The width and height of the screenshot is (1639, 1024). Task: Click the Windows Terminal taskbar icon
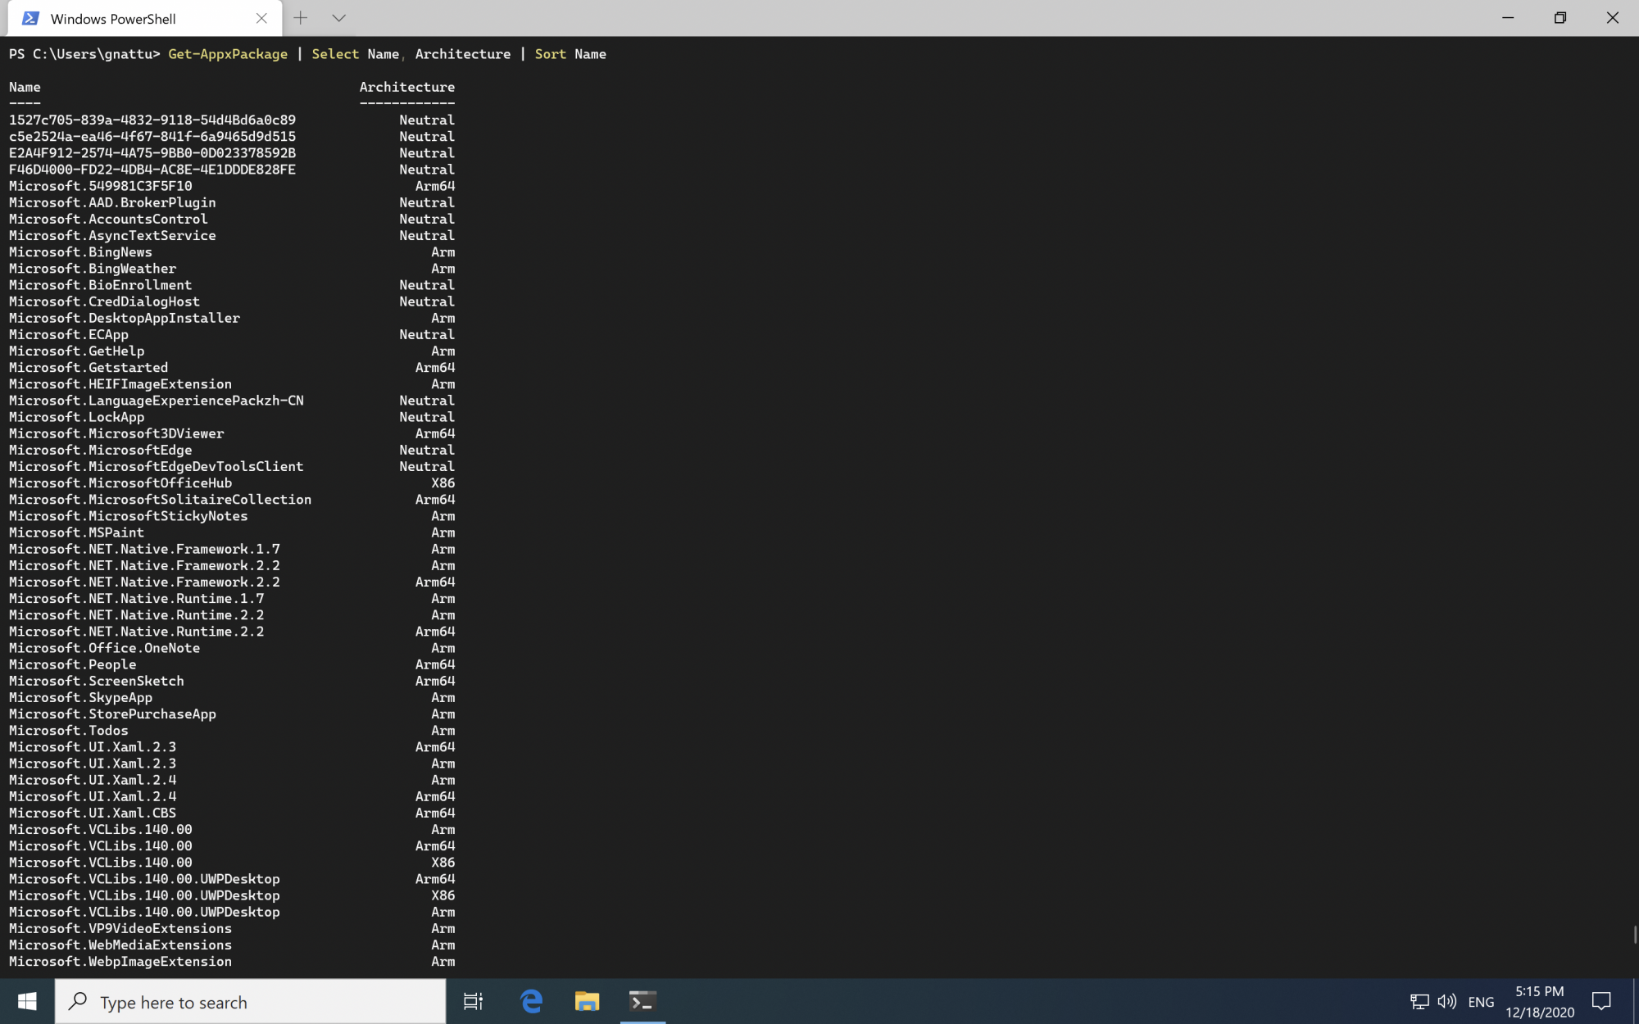[x=642, y=1001]
